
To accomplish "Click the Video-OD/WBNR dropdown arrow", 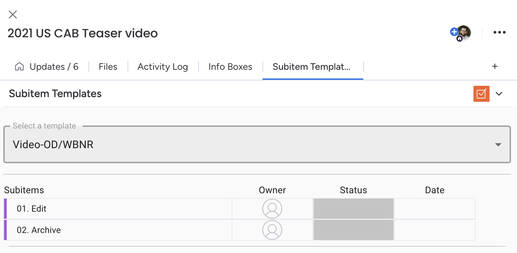I will point(498,145).
